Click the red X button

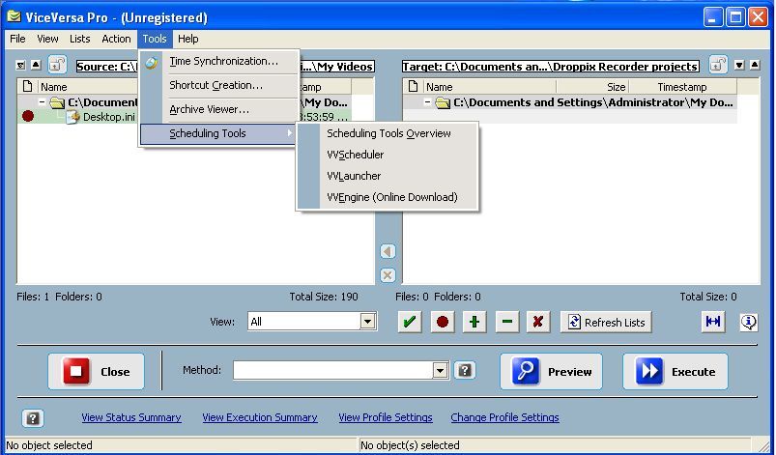[x=538, y=322]
